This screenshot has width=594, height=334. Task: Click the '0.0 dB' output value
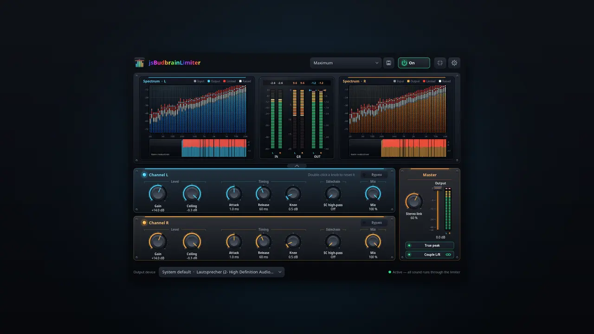[440, 237]
